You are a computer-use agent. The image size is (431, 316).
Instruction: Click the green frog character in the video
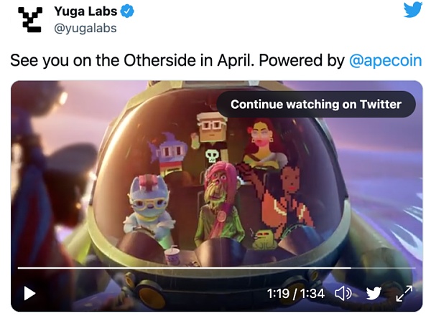click(x=264, y=239)
